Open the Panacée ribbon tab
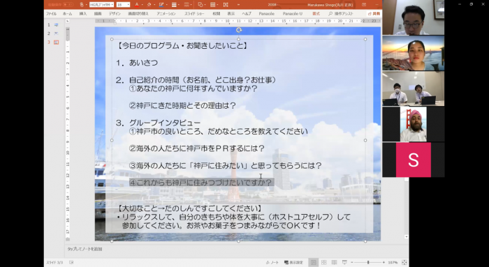489x267 pixels. (267, 14)
